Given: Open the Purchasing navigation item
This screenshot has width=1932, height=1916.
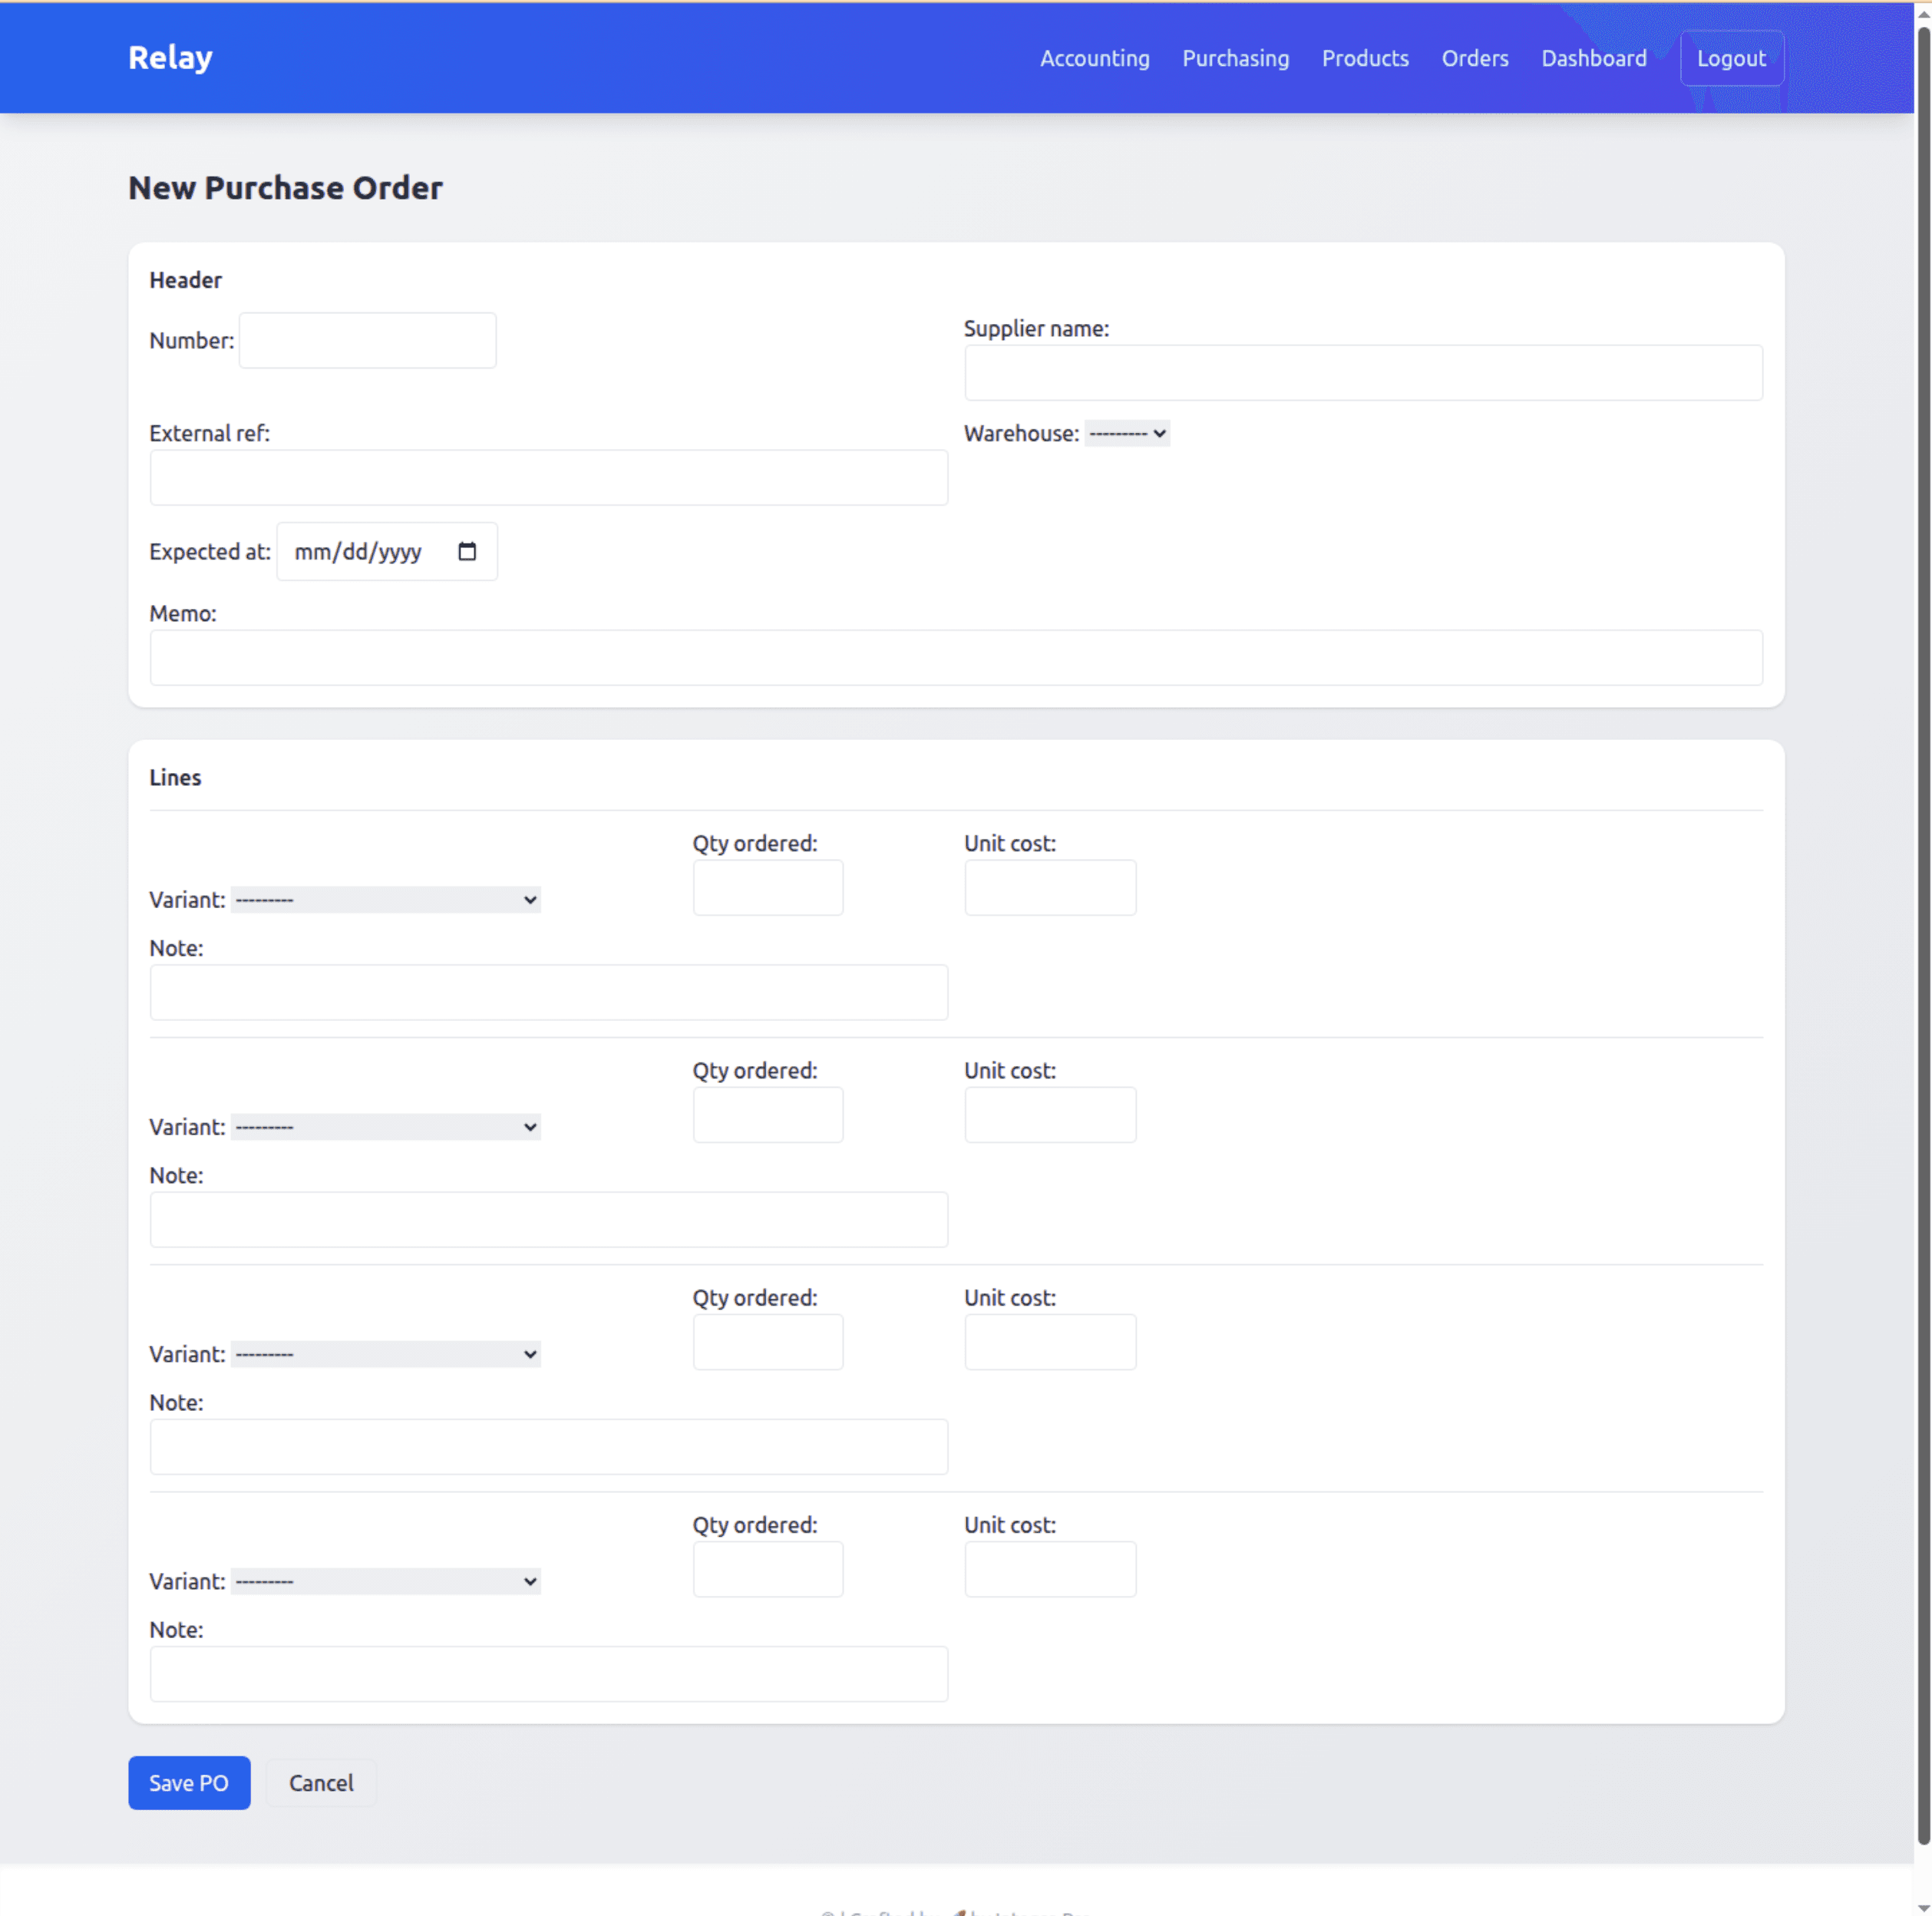Looking at the screenshot, I should 1235,58.
